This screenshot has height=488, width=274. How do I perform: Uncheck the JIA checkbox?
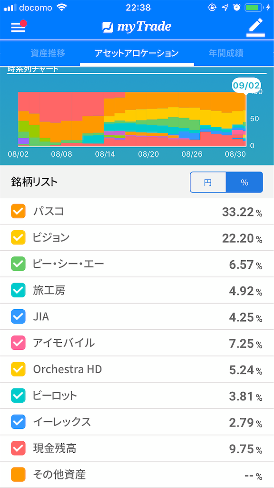(x=19, y=316)
